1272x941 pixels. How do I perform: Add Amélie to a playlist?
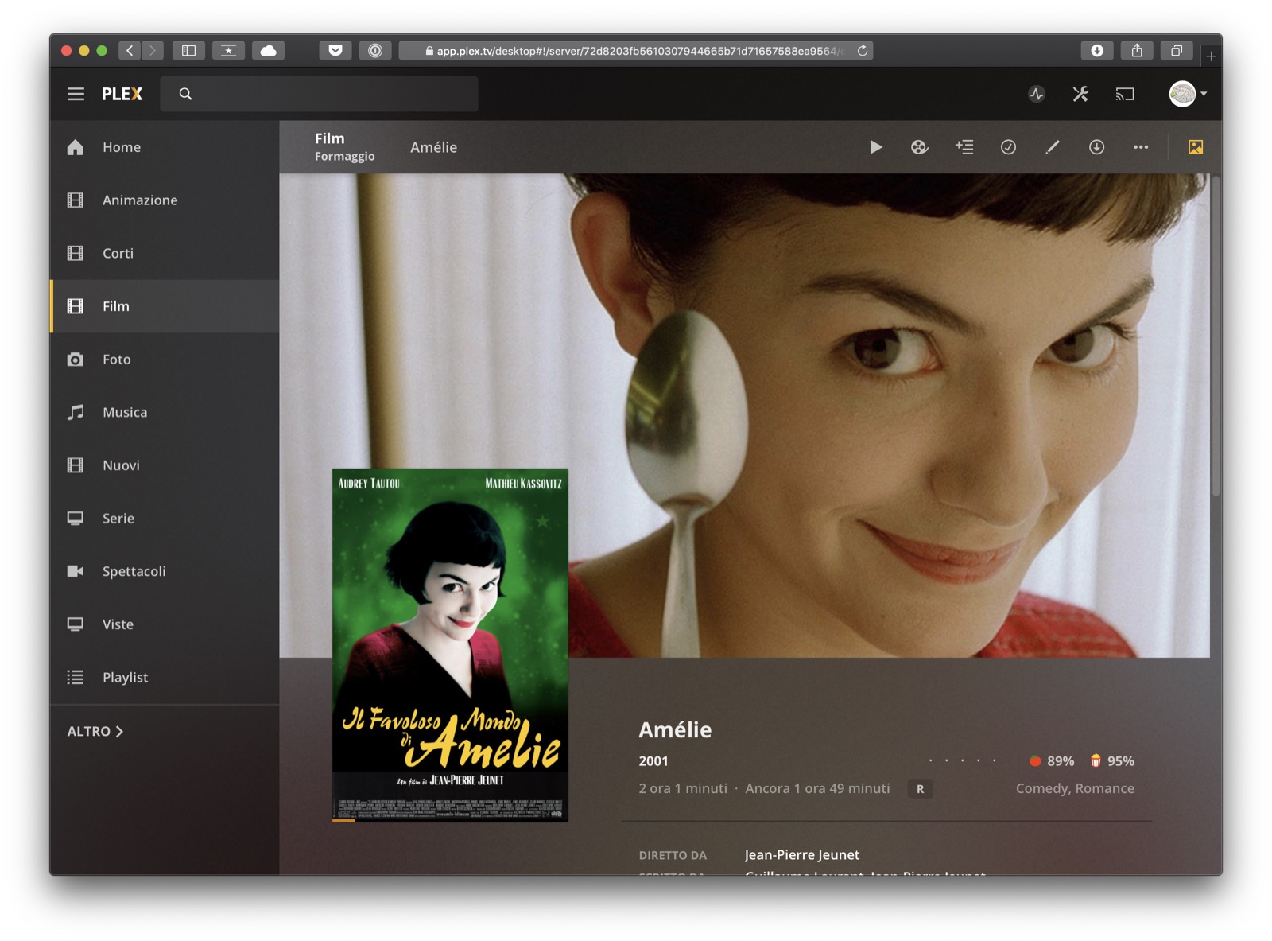964,147
